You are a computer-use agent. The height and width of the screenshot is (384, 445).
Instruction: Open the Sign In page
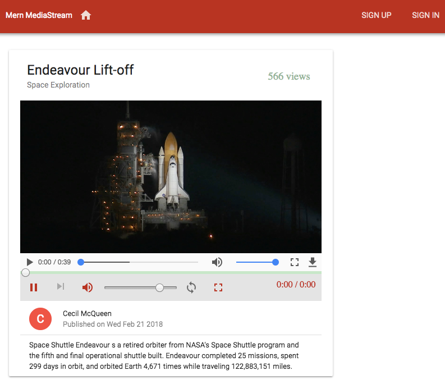pyautogui.click(x=425, y=15)
